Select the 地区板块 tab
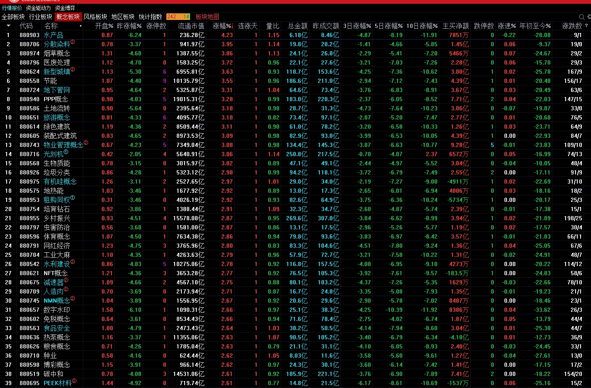This screenshot has height=388, width=591. [123, 17]
